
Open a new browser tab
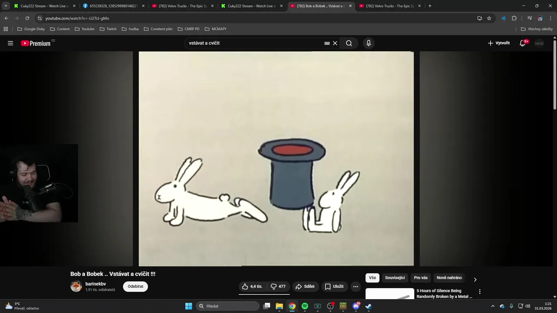coord(430,6)
